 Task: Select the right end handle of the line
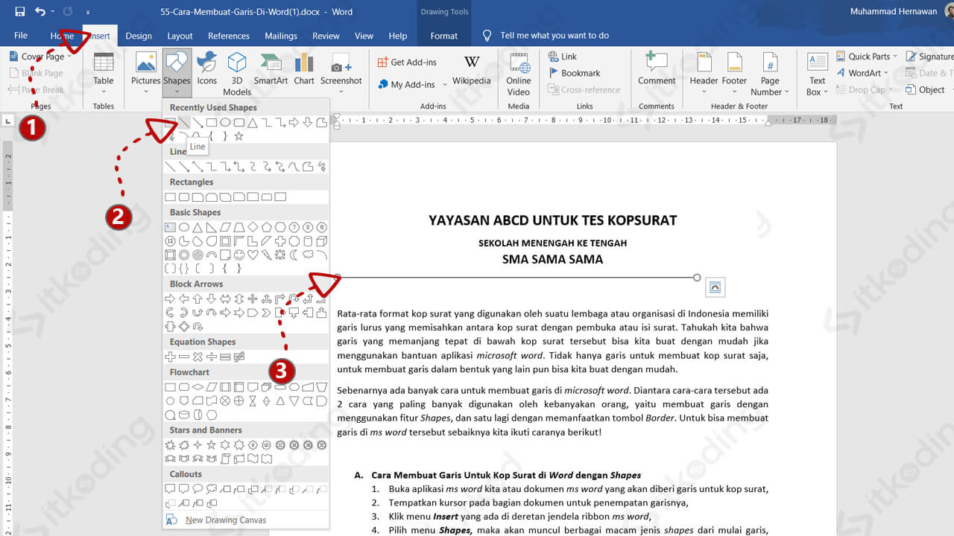coord(697,278)
